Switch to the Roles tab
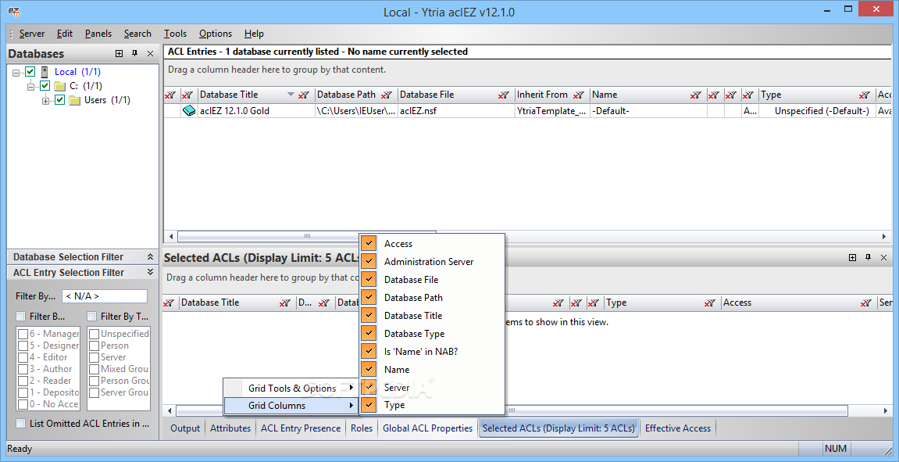Image resolution: width=899 pixels, height=462 pixels. click(362, 428)
